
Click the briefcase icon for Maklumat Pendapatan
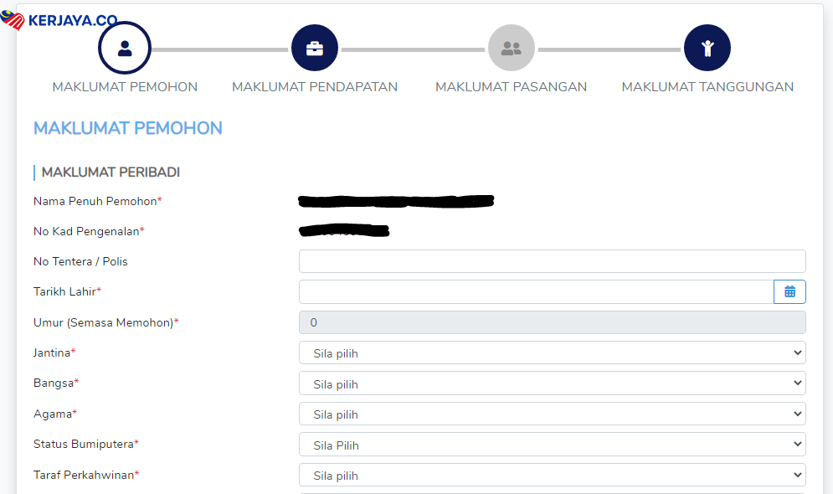pyautogui.click(x=315, y=48)
